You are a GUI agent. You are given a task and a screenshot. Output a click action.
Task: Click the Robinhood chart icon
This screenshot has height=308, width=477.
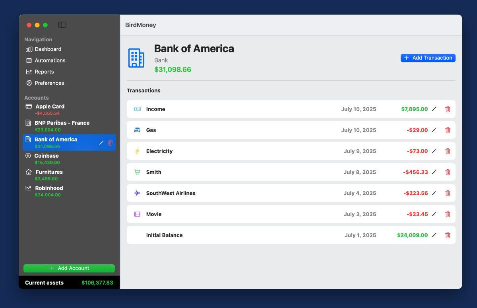click(29, 188)
